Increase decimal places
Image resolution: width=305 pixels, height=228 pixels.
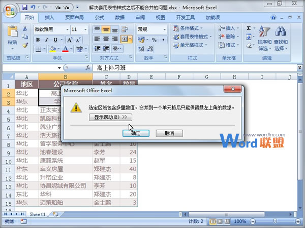[141, 49]
